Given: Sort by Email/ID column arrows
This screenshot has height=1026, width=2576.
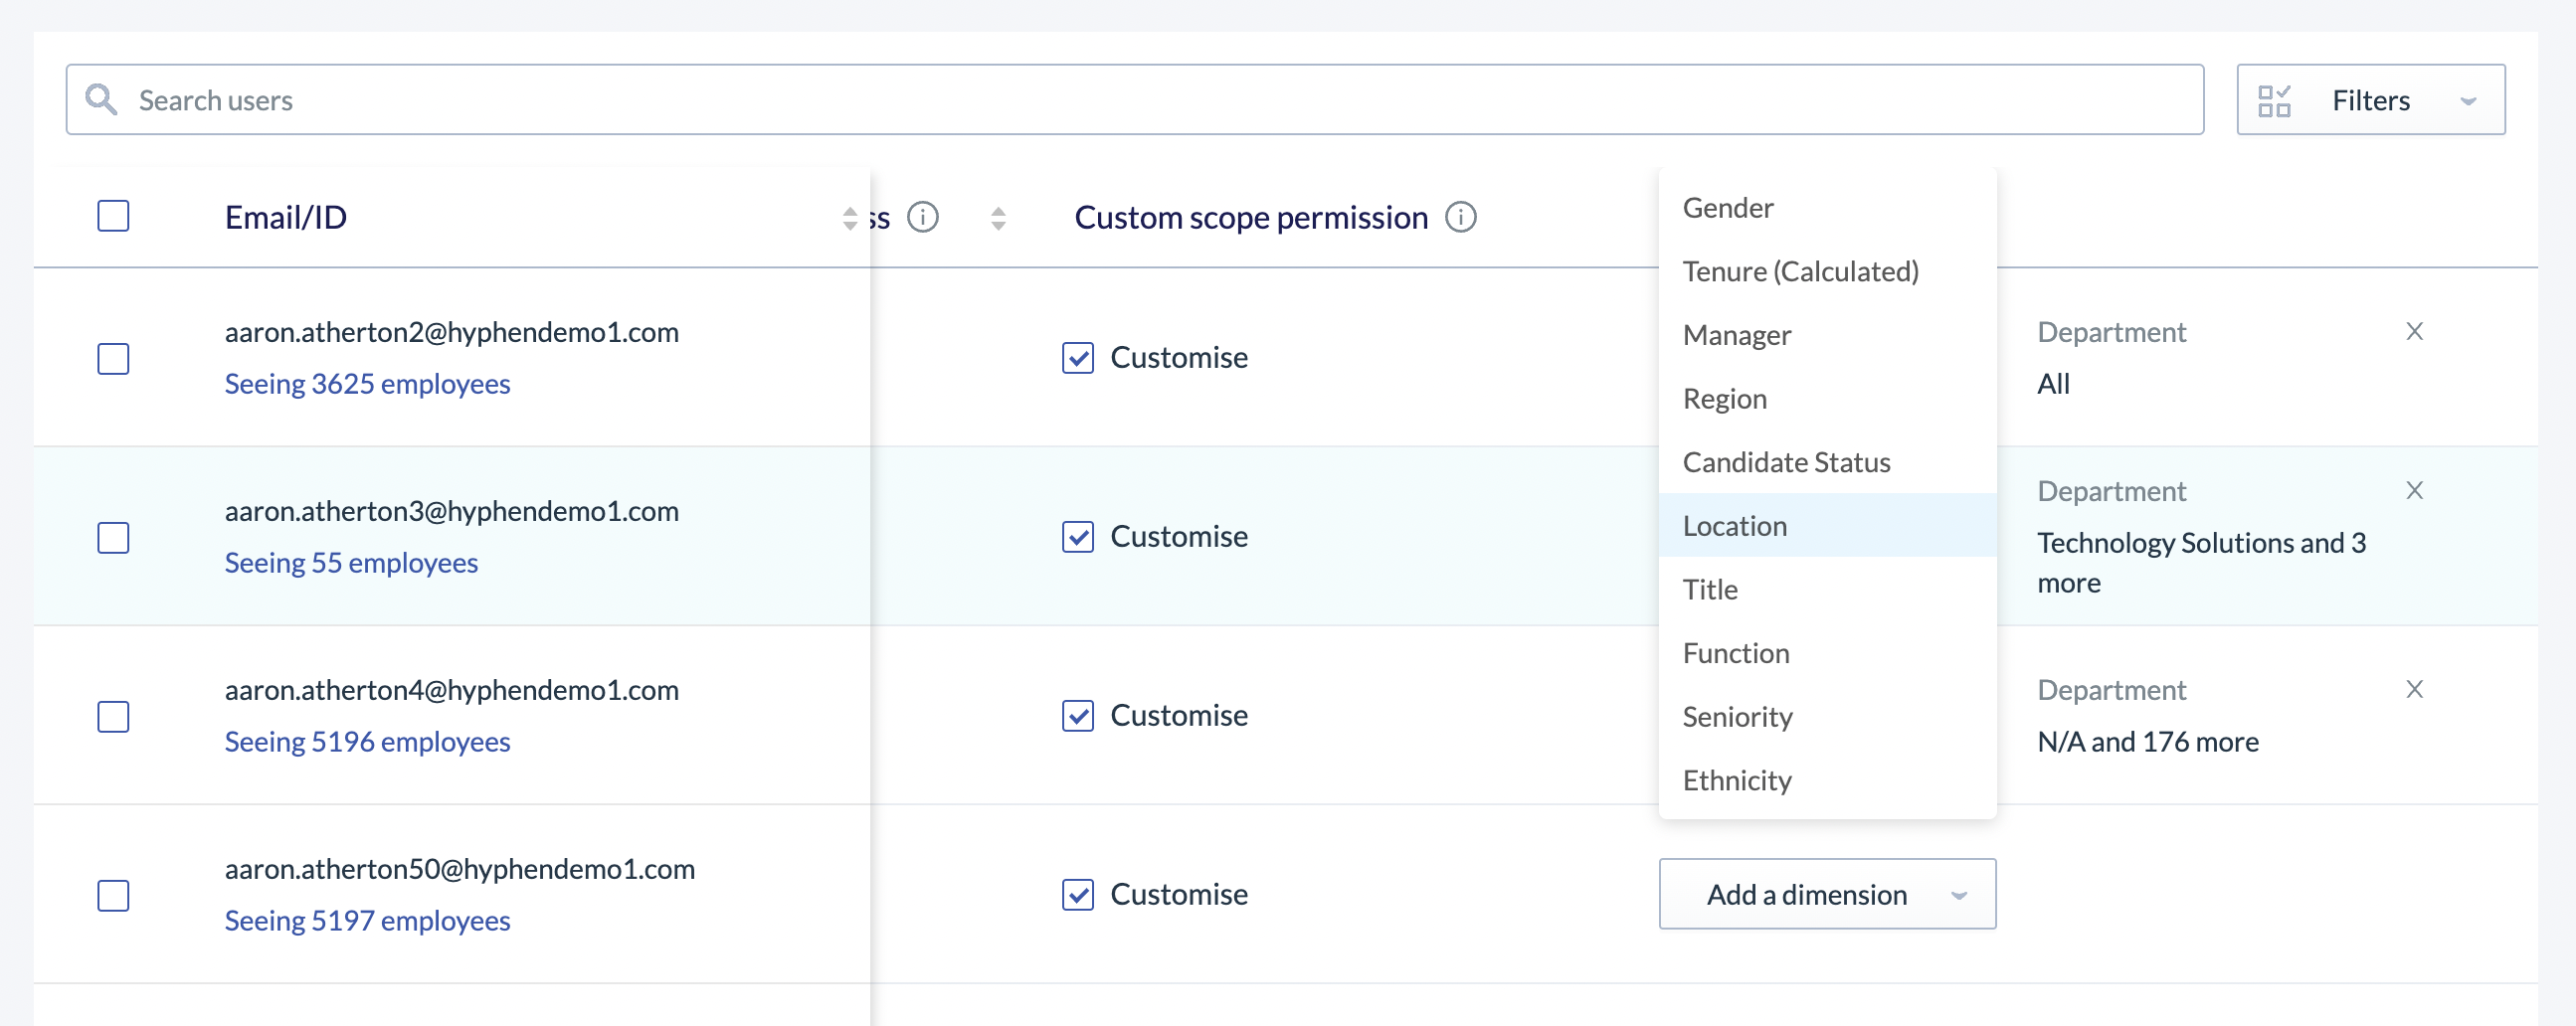Looking at the screenshot, I should [850, 218].
